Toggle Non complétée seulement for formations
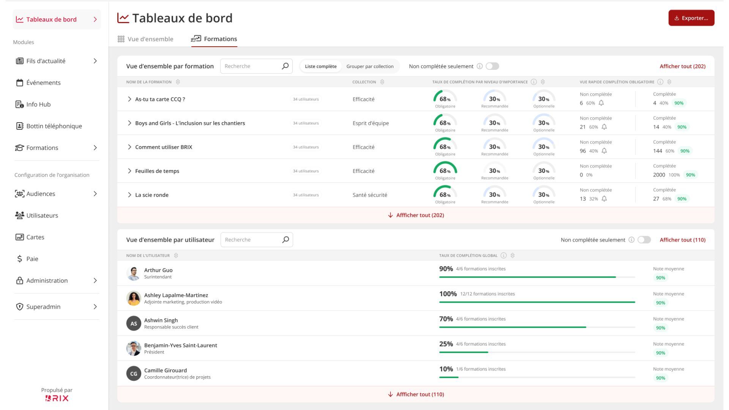The image size is (729, 410). [492, 66]
